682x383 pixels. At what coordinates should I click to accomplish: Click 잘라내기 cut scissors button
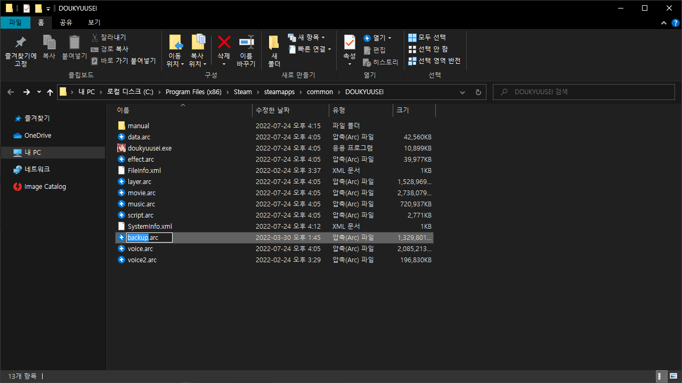109,37
